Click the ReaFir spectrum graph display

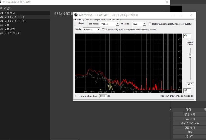[x=128, y=63]
